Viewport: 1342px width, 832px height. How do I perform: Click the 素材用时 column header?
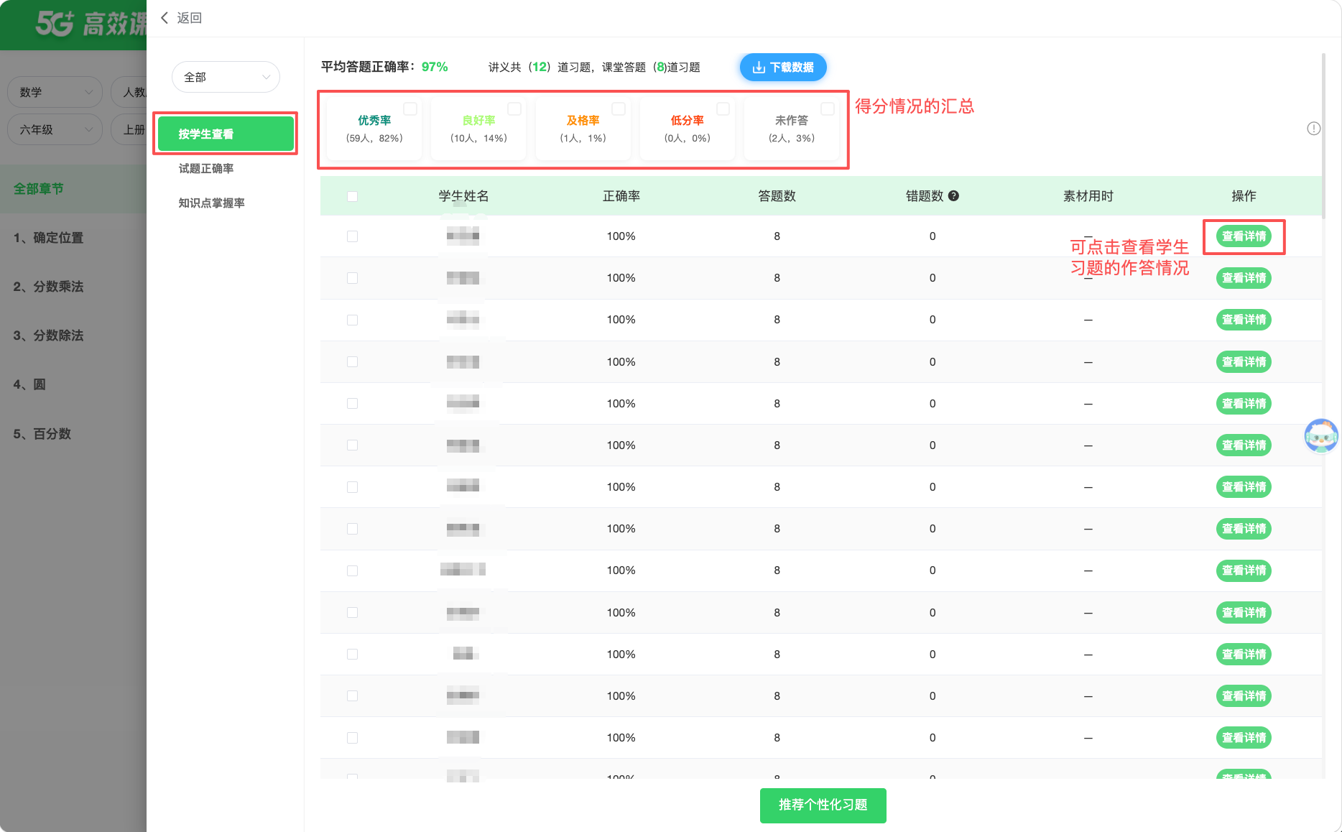point(1088,196)
